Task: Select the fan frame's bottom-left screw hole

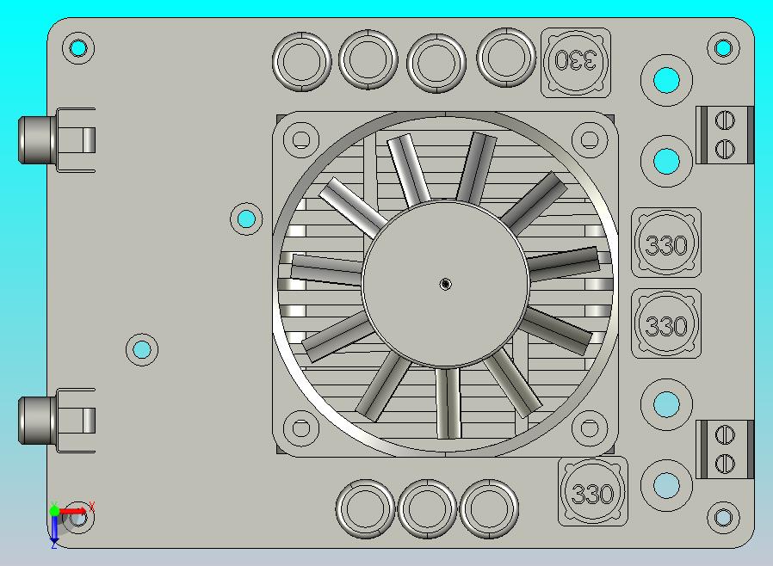Action: [x=301, y=428]
